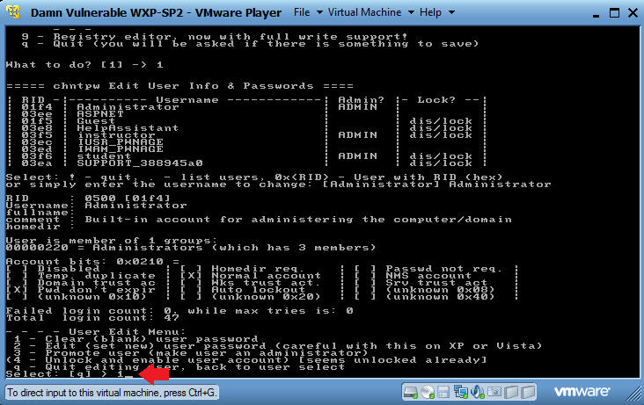Click the 'Failed login count: 0' line
644x405 pixels.
point(179,311)
